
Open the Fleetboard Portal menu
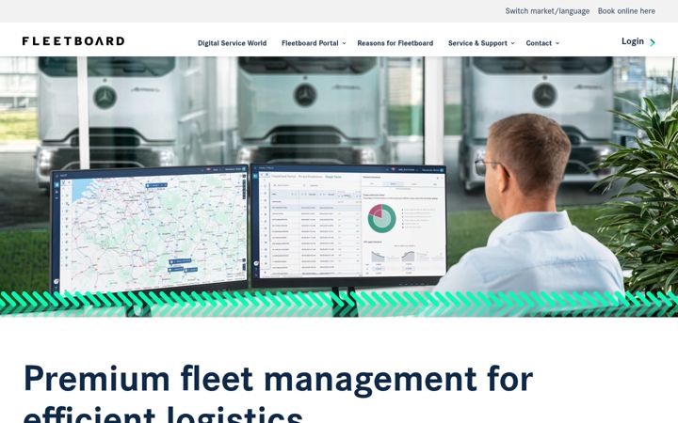(310, 43)
